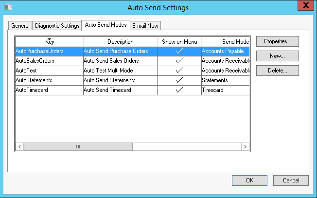Create a new auto send mode
317x198 pixels.
pyautogui.click(x=277, y=56)
